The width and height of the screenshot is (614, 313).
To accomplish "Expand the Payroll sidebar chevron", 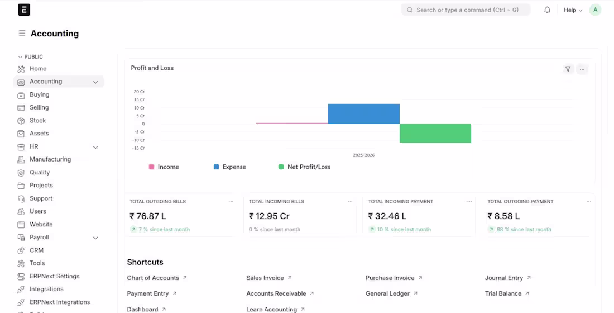I will click(95, 238).
